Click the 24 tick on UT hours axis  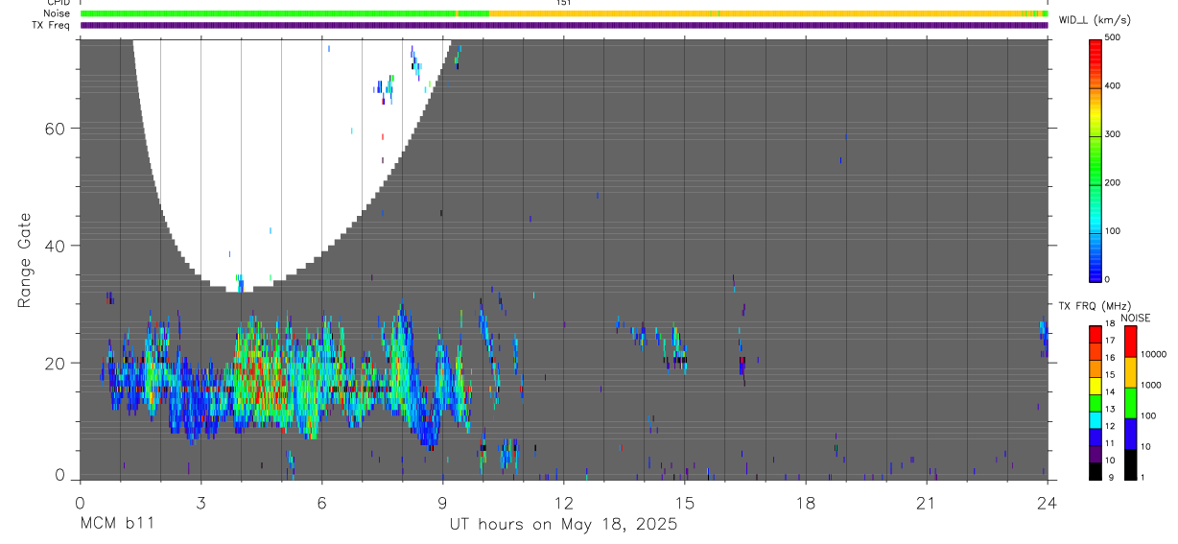(1048, 503)
